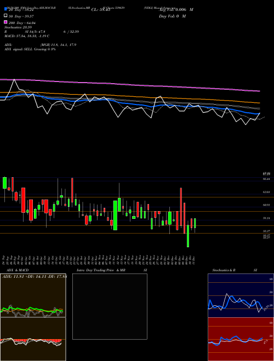Click the 'ADX signal: SELL' text
This screenshot has width=274, height=361.
click(19, 49)
